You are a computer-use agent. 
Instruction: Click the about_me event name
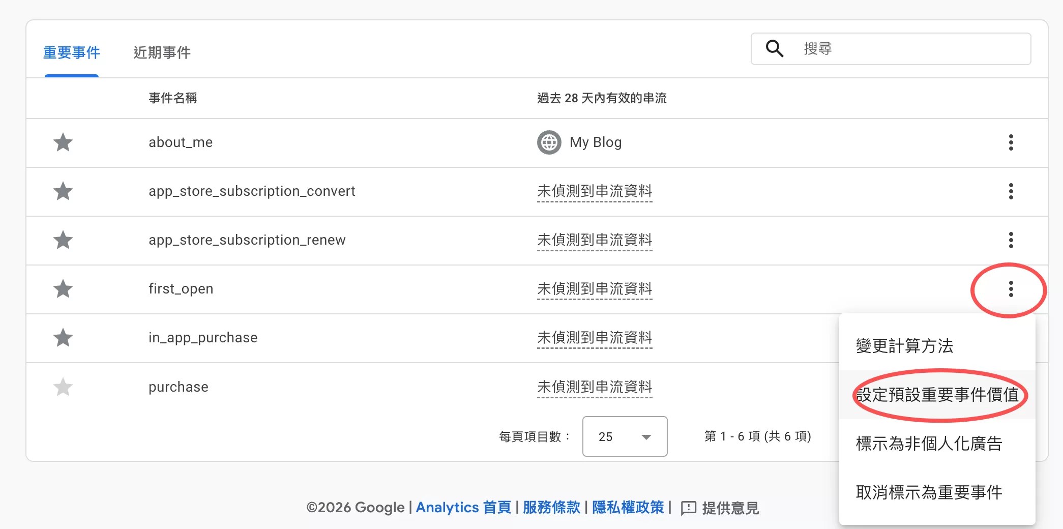[x=181, y=142]
